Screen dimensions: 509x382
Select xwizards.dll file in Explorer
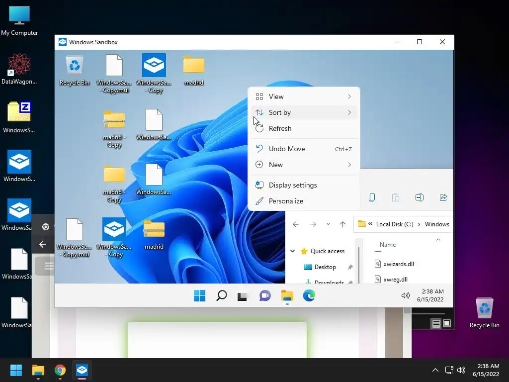tap(394, 264)
